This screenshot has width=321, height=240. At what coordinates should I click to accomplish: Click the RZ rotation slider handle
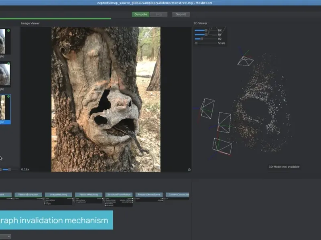(201, 39)
